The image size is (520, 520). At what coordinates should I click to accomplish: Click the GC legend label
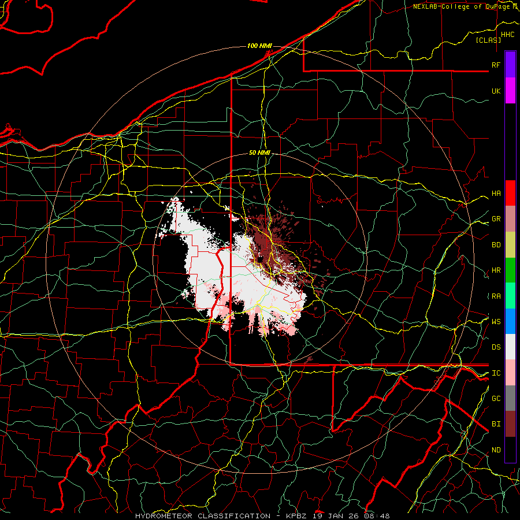click(x=496, y=399)
